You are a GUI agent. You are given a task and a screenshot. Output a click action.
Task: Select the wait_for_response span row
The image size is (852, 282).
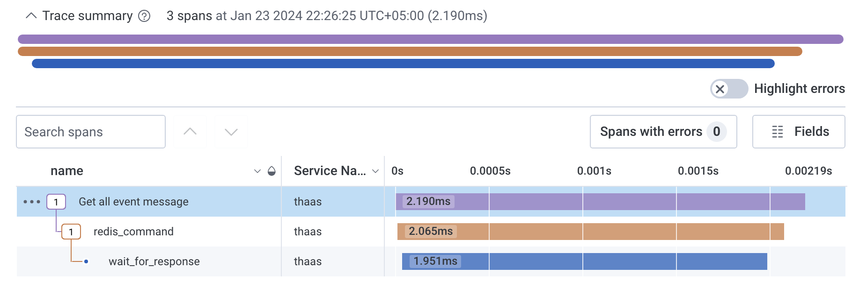click(154, 261)
